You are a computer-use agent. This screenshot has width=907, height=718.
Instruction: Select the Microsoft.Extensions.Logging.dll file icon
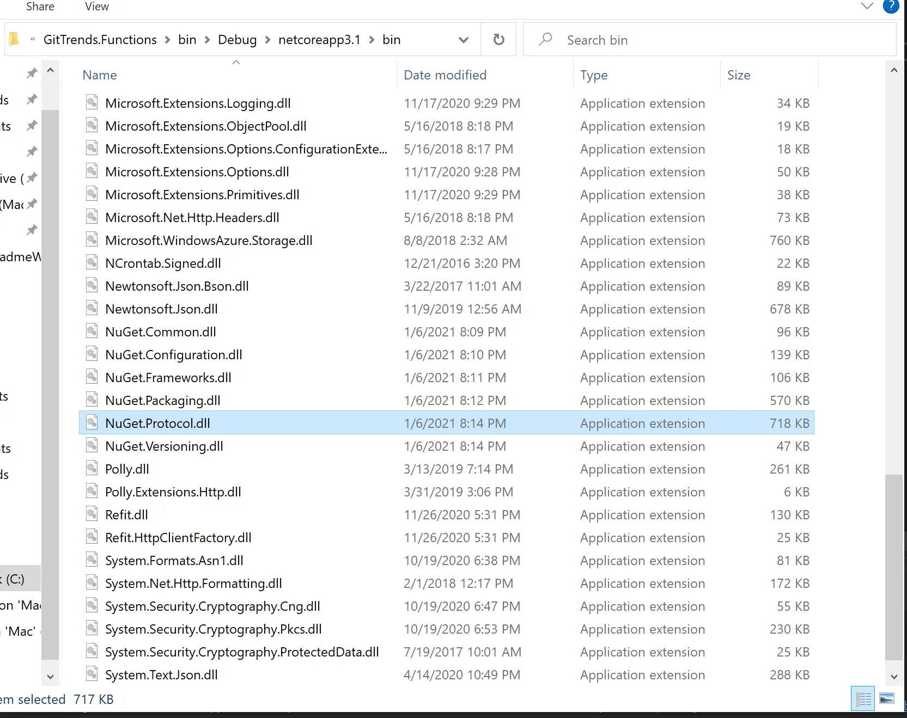coord(92,102)
